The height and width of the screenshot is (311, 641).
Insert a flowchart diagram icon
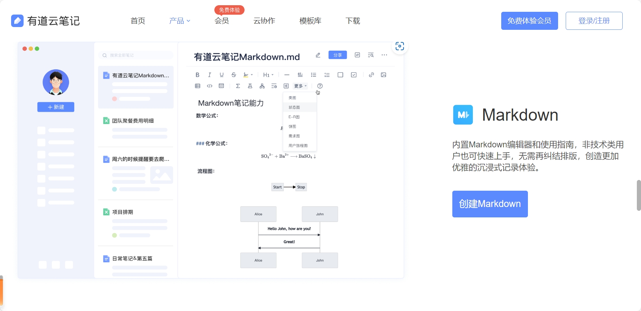[x=262, y=86]
